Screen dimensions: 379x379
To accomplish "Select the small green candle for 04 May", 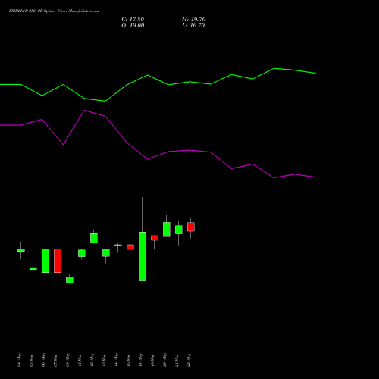I will pyautogui.click(x=21, y=250).
